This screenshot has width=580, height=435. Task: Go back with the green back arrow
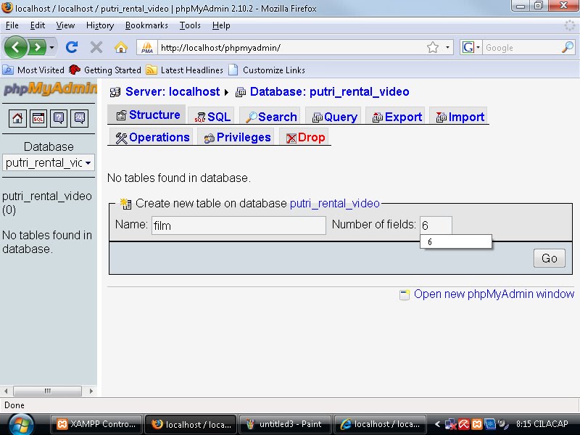coord(15,47)
